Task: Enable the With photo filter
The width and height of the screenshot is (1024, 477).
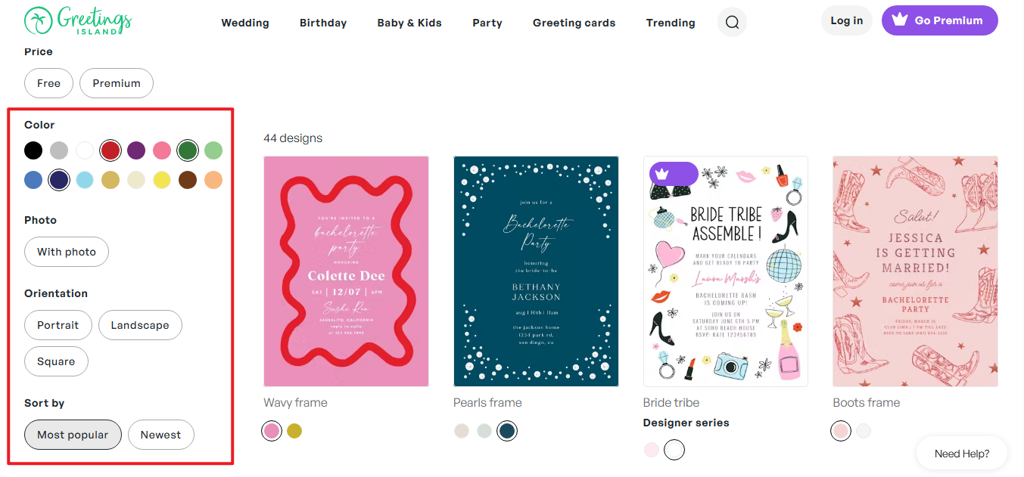Action: tap(67, 252)
